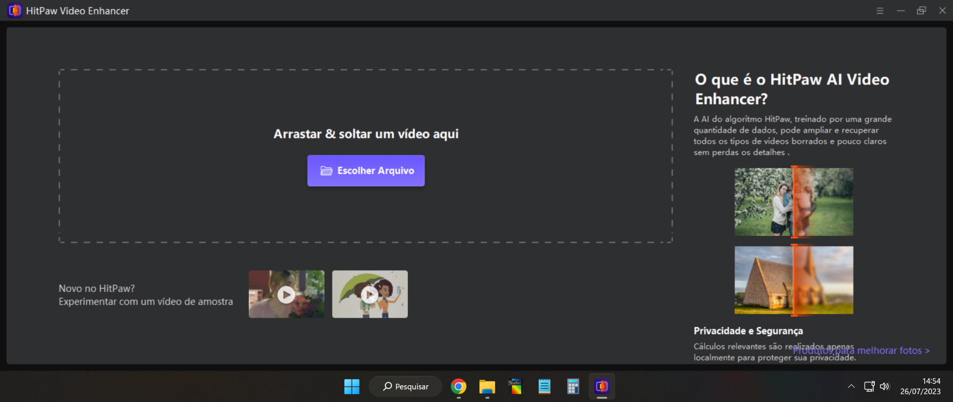953x402 pixels.
Task: Click the Pesquisar taskbar search box
Action: [405, 387]
